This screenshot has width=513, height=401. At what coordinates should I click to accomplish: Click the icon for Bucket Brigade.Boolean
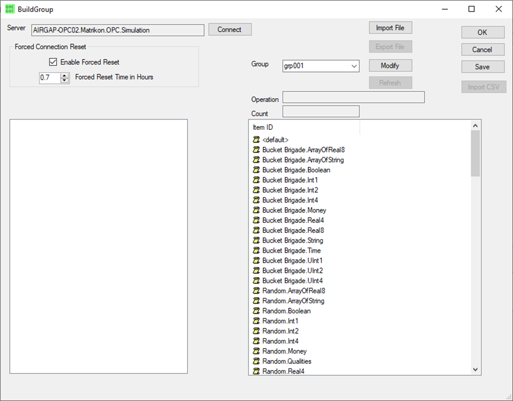point(256,170)
